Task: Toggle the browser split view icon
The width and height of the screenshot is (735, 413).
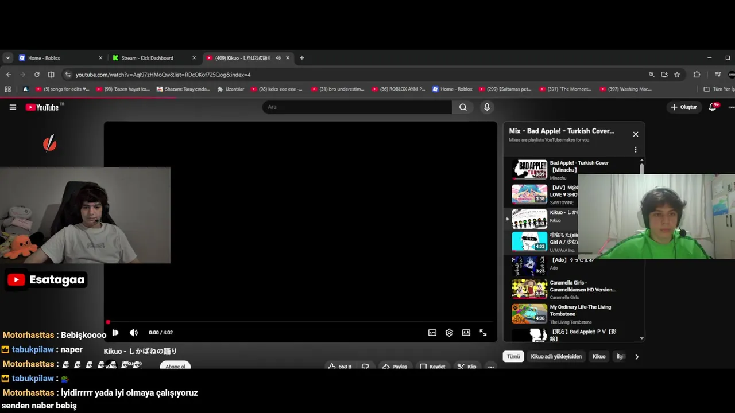Action: 51,75
